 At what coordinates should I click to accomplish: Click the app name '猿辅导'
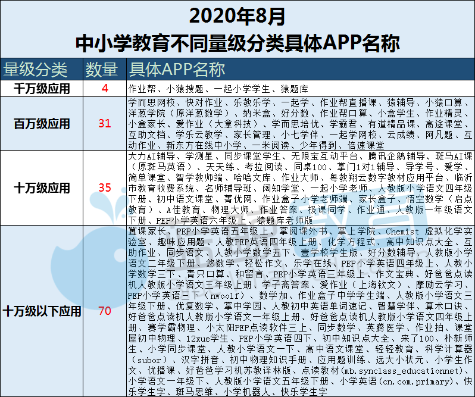(401, 102)
